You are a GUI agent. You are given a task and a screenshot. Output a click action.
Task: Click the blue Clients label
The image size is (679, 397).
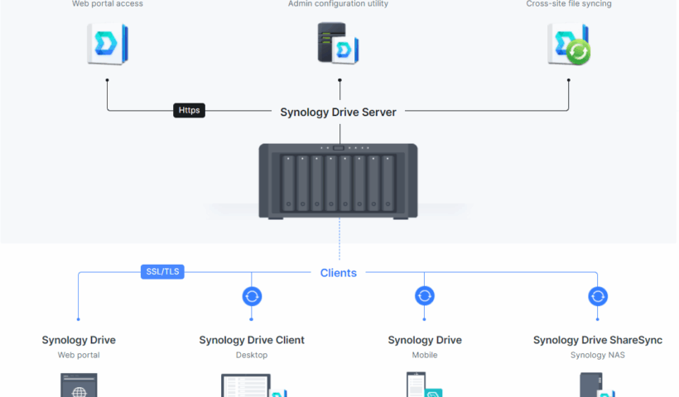pos(339,273)
